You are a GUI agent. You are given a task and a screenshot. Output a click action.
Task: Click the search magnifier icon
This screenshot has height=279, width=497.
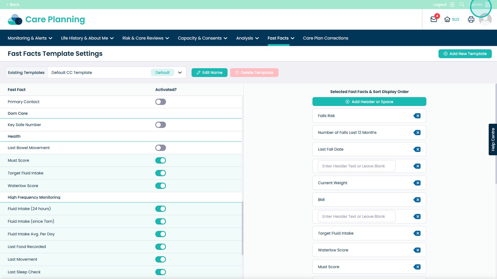point(462,5)
